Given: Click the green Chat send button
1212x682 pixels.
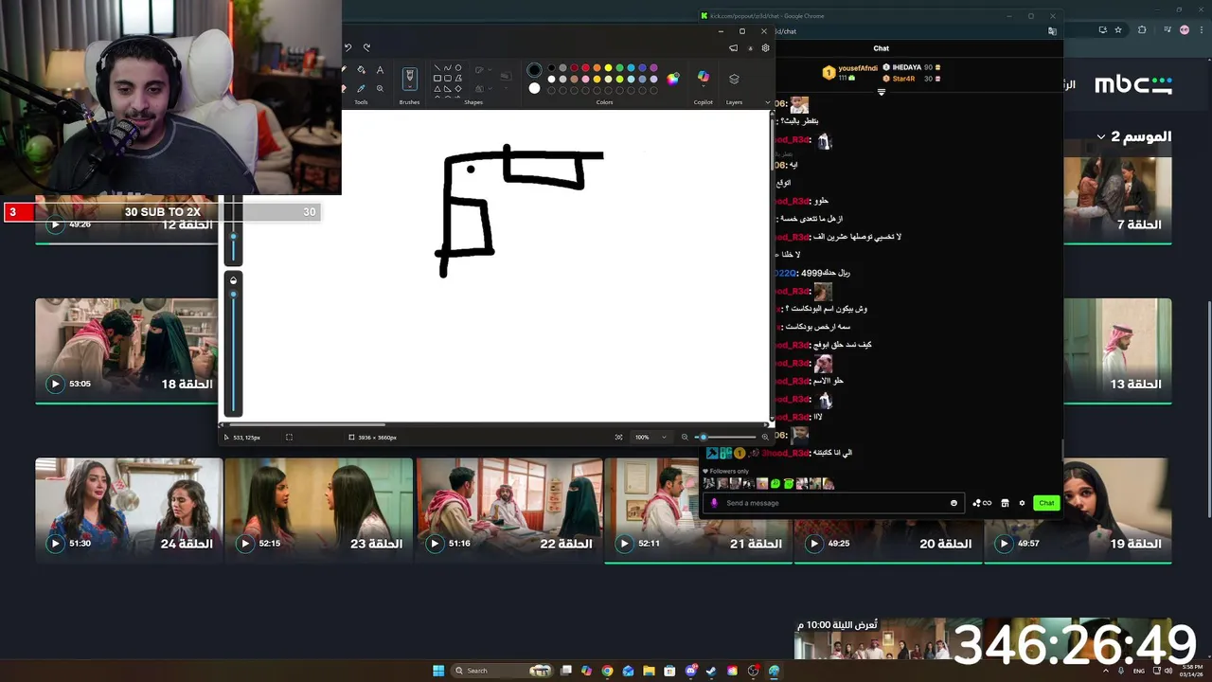Looking at the screenshot, I should (x=1046, y=503).
